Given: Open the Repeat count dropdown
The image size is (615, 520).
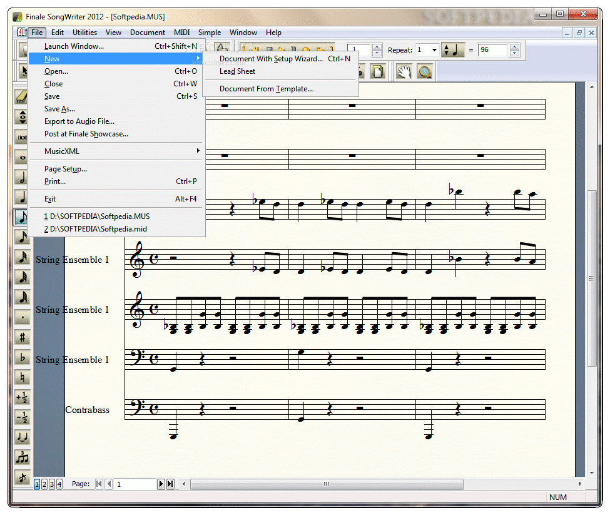Looking at the screenshot, I should (434, 50).
